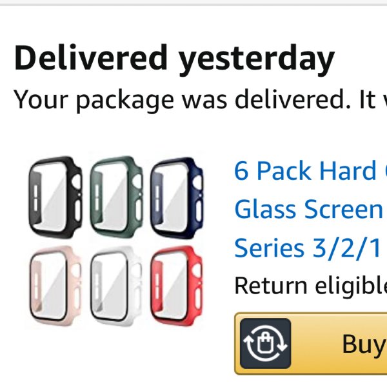This screenshot has height=387, width=387.
Task: Select the navy blue watch case image
Action: 177,198
